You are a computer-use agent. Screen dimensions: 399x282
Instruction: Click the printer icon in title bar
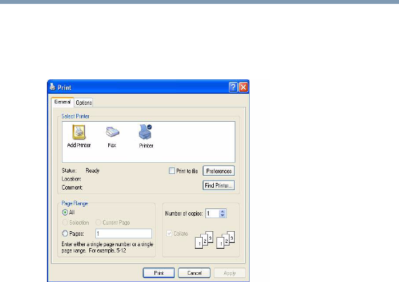52,87
